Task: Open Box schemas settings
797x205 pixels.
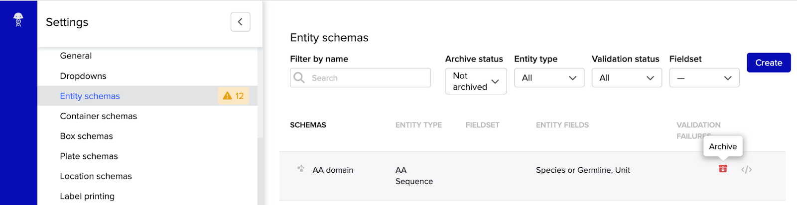Action: pos(87,136)
